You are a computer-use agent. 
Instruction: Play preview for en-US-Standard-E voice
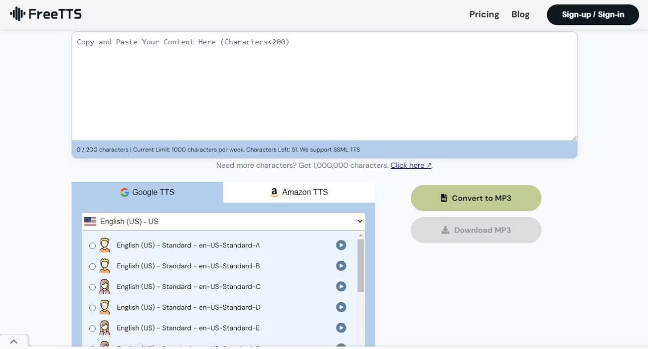(x=341, y=328)
